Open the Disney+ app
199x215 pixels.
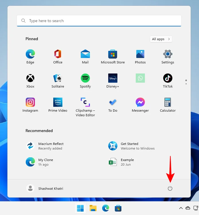pos(113,81)
